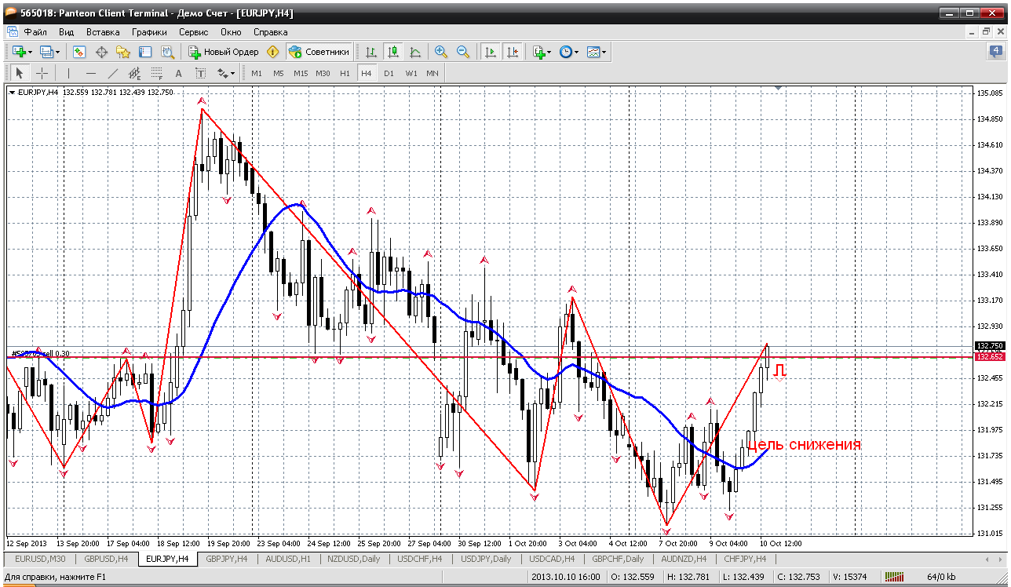Select the text label tool
Screen dimensions: 1011x587
[x=200, y=73]
